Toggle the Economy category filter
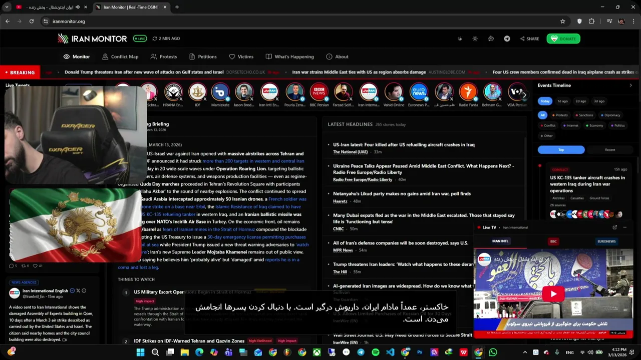 pyautogui.click(x=594, y=125)
